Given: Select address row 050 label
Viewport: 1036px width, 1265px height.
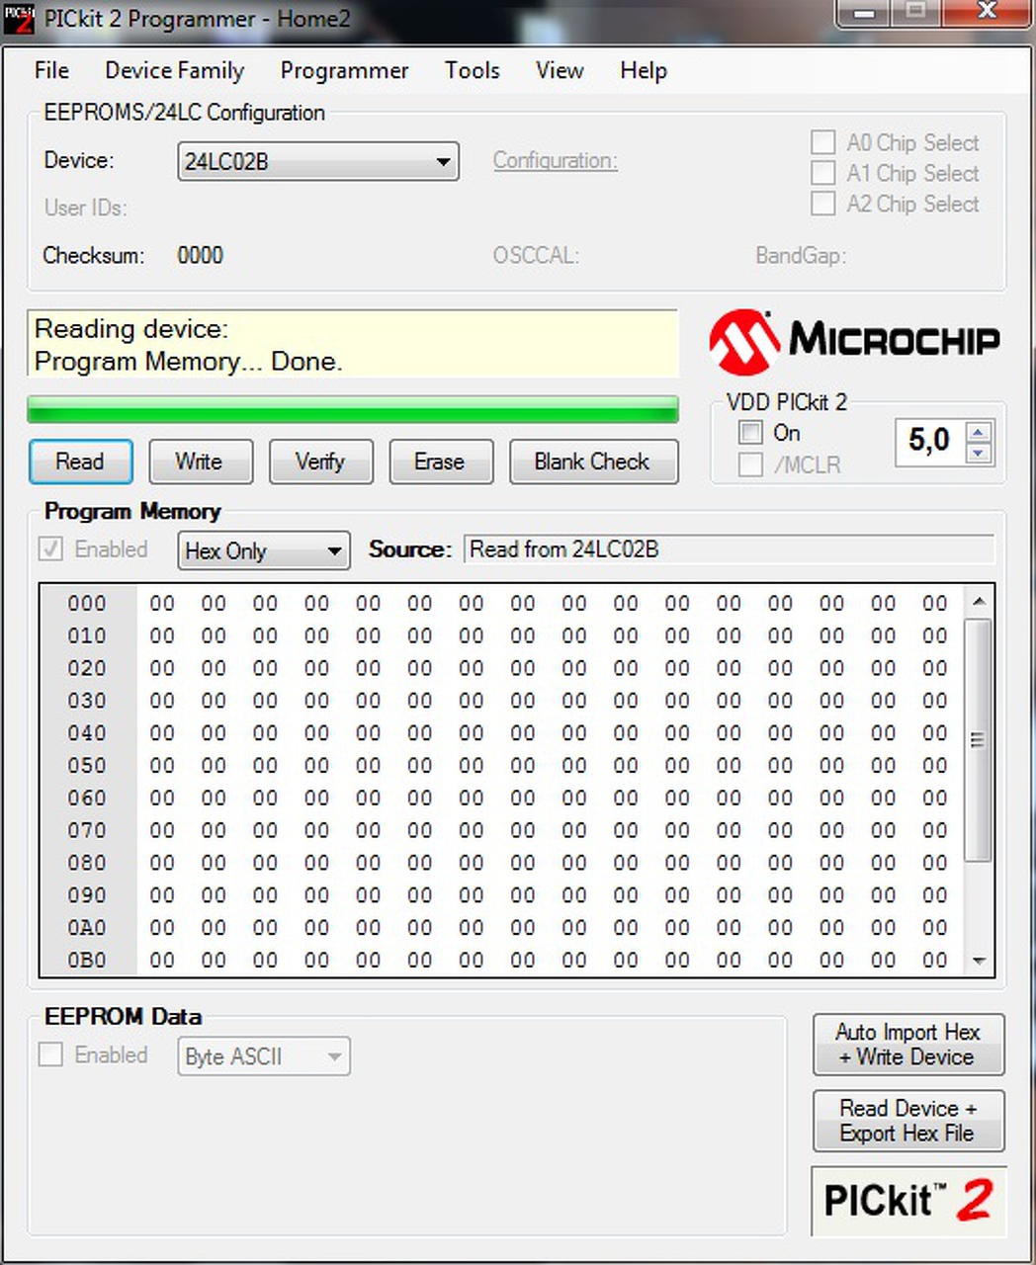Looking at the screenshot, I should [87, 765].
